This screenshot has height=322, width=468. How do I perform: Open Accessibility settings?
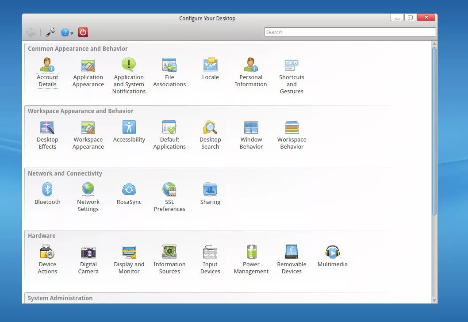[x=129, y=132]
